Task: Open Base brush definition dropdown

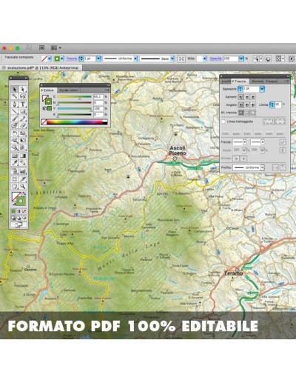Action: tap(172, 59)
